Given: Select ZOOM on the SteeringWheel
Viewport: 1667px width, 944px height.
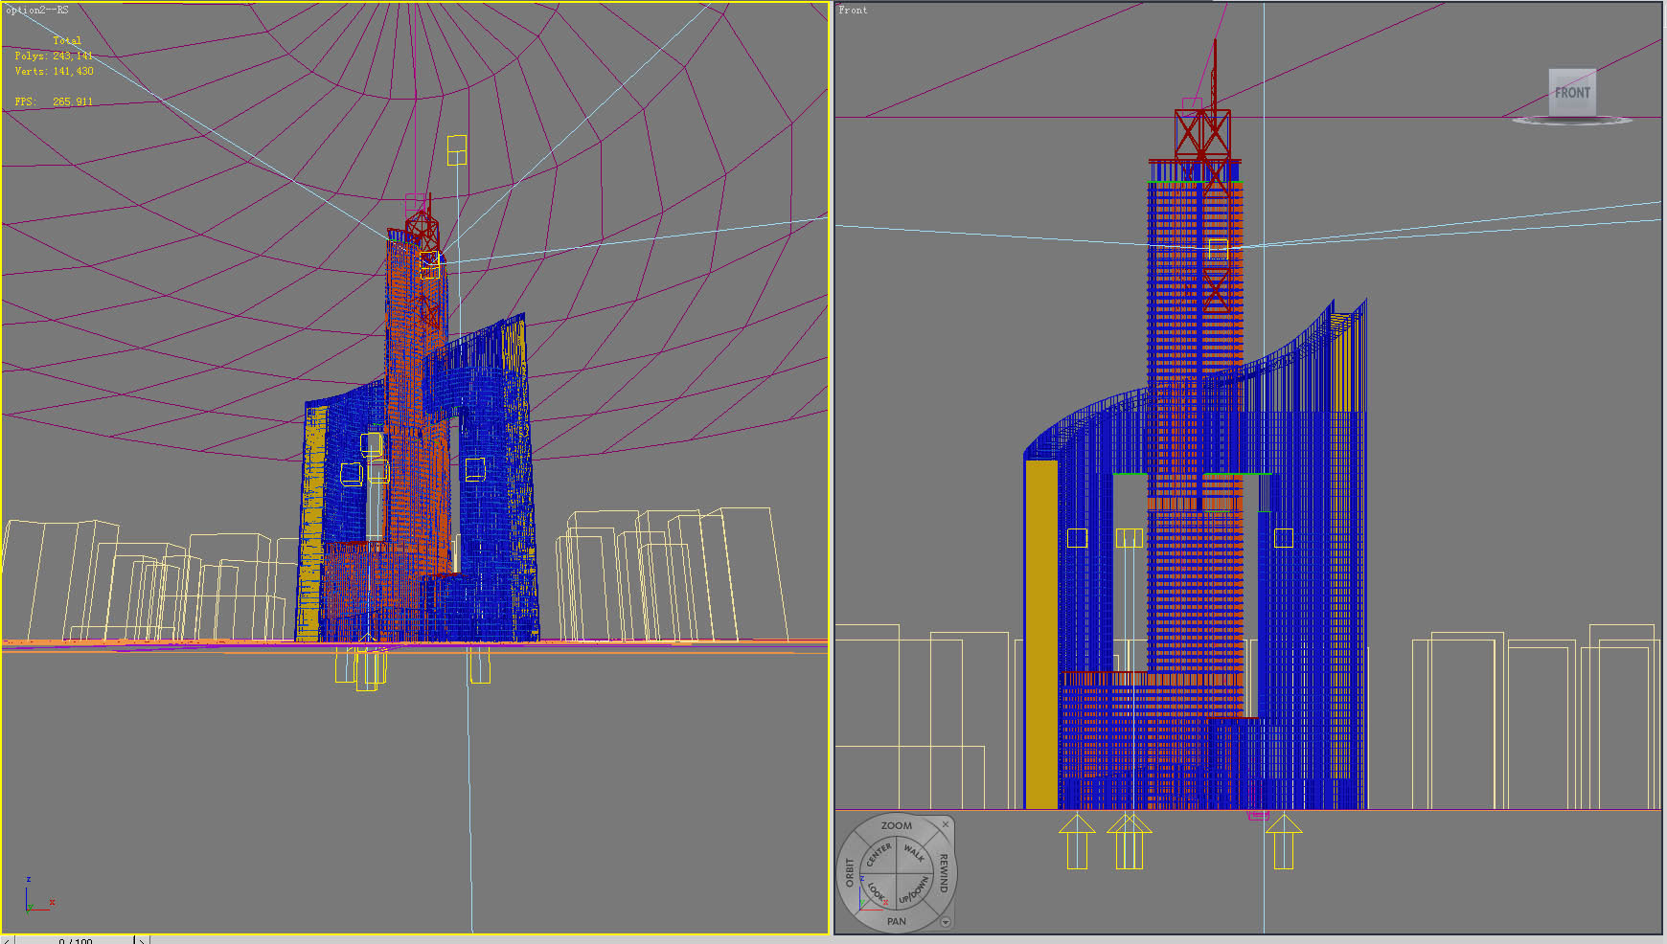Looking at the screenshot, I should point(898,825).
